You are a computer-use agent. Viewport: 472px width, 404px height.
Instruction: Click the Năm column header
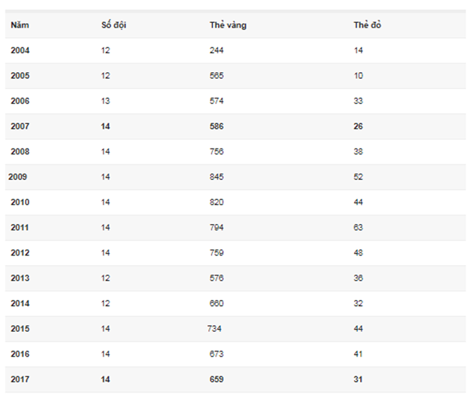[x=20, y=25]
